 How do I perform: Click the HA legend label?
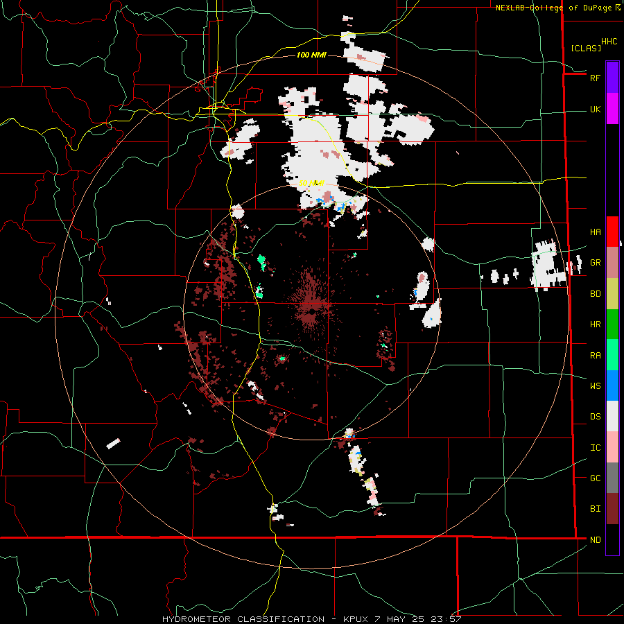click(595, 232)
